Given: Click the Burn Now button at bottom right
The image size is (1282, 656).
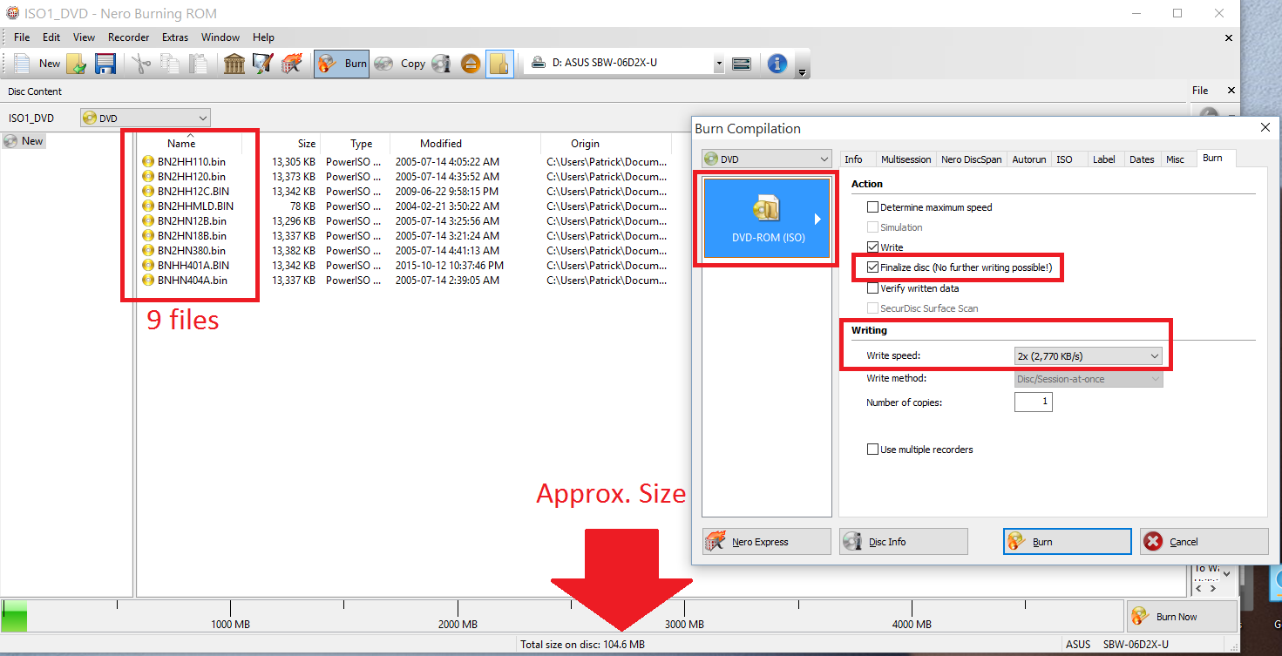Looking at the screenshot, I should tap(1182, 616).
